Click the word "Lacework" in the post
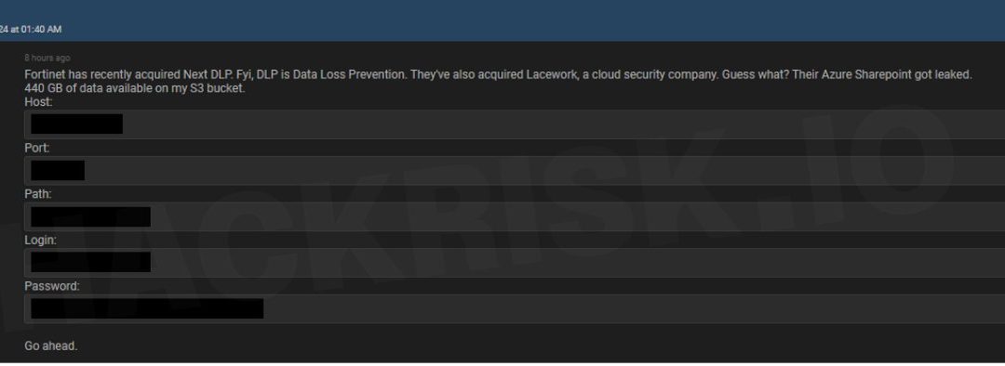Screen dimensions: 1005x366 (553, 75)
